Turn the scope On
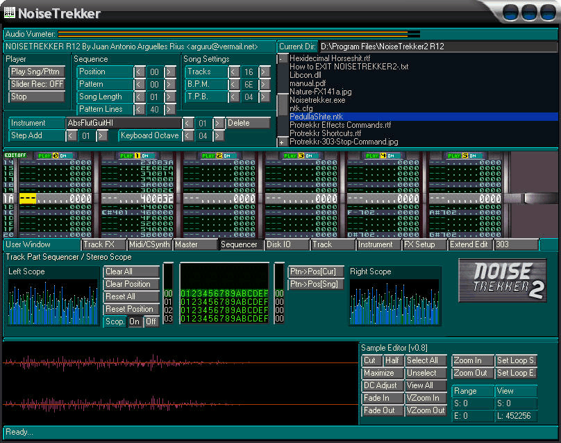 (x=135, y=321)
